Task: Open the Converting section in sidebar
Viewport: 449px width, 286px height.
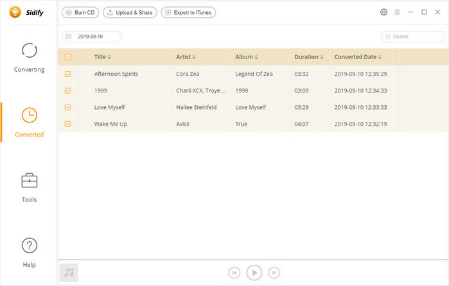Action: pos(29,58)
